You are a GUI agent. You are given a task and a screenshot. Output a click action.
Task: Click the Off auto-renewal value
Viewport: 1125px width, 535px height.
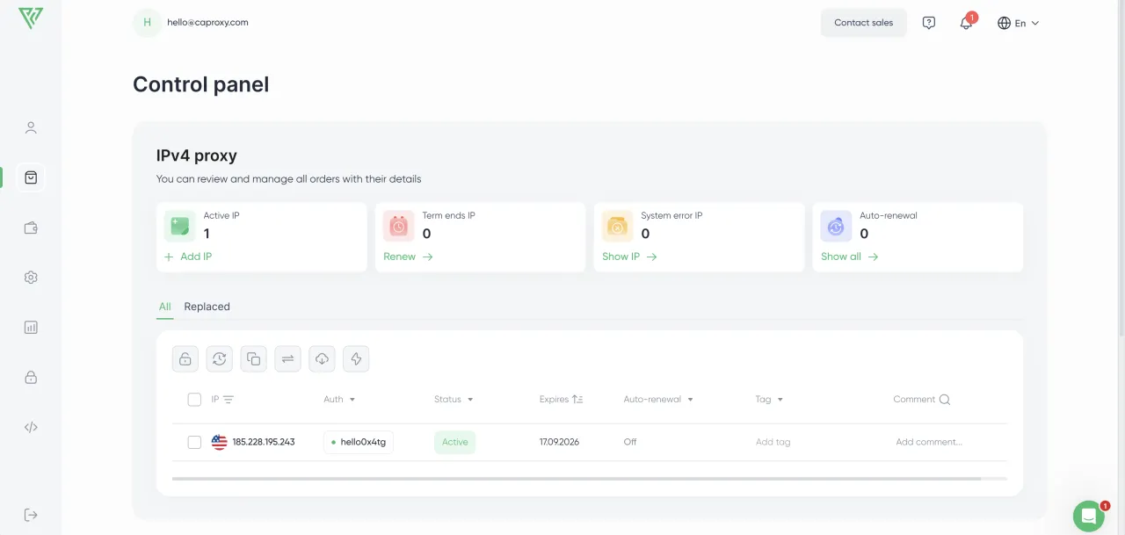click(x=630, y=442)
